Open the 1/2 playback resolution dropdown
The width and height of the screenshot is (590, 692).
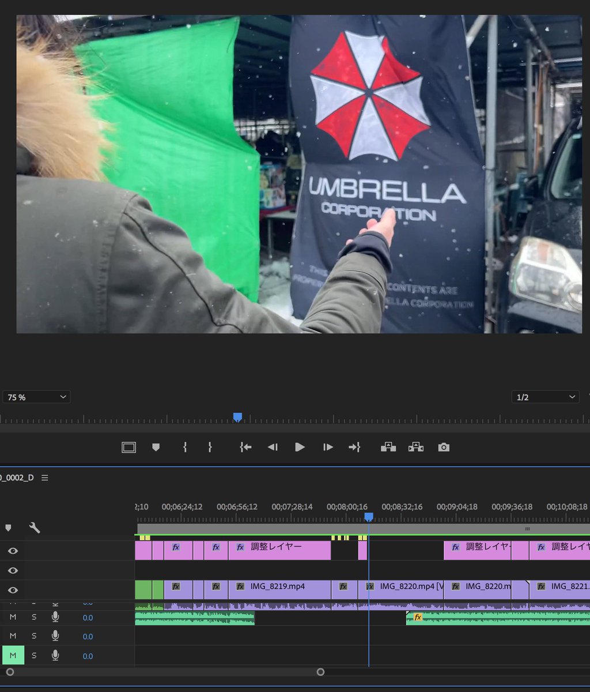tap(545, 397)
